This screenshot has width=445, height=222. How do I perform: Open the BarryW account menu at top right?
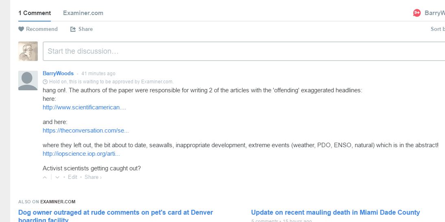click(434, 13)
